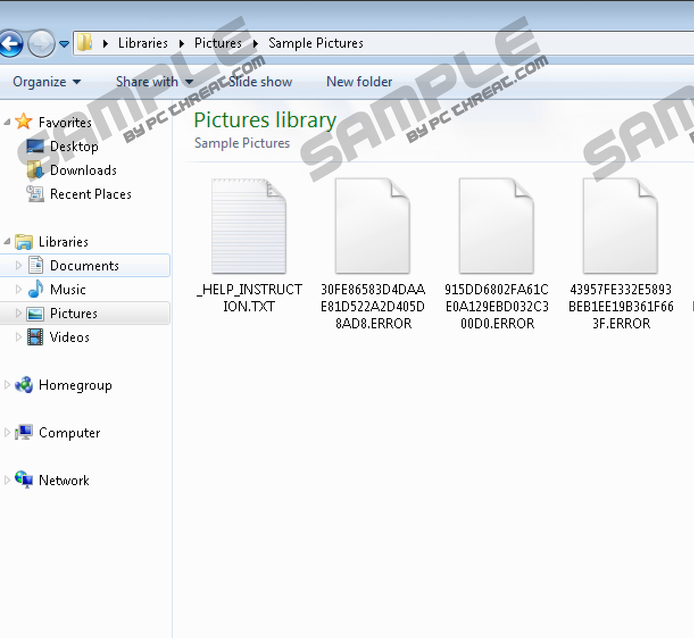Expand the Computer tree node
The height and width of the screenshot is (638, 694).
pyautogui.click(x=7, y=432)
